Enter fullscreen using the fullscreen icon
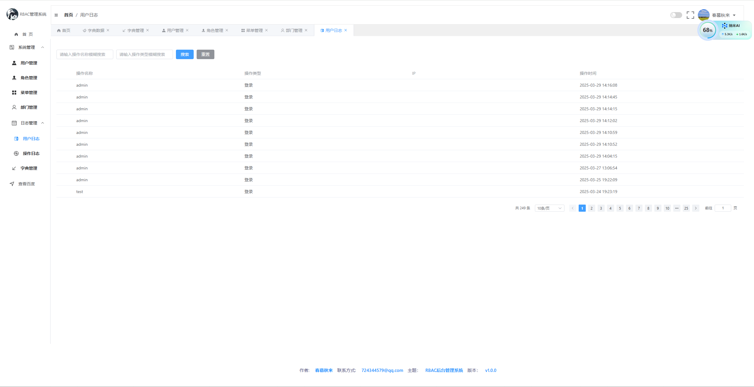 tap(690, 15)
